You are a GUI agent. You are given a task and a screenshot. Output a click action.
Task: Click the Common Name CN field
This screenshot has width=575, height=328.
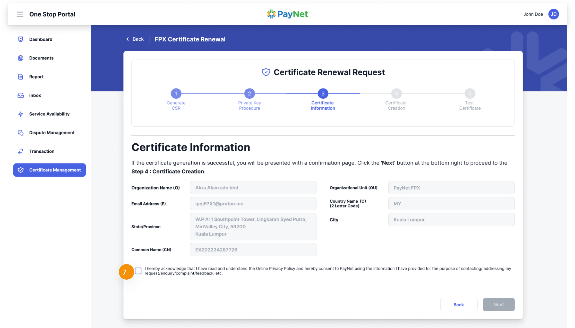click(253, 249)
